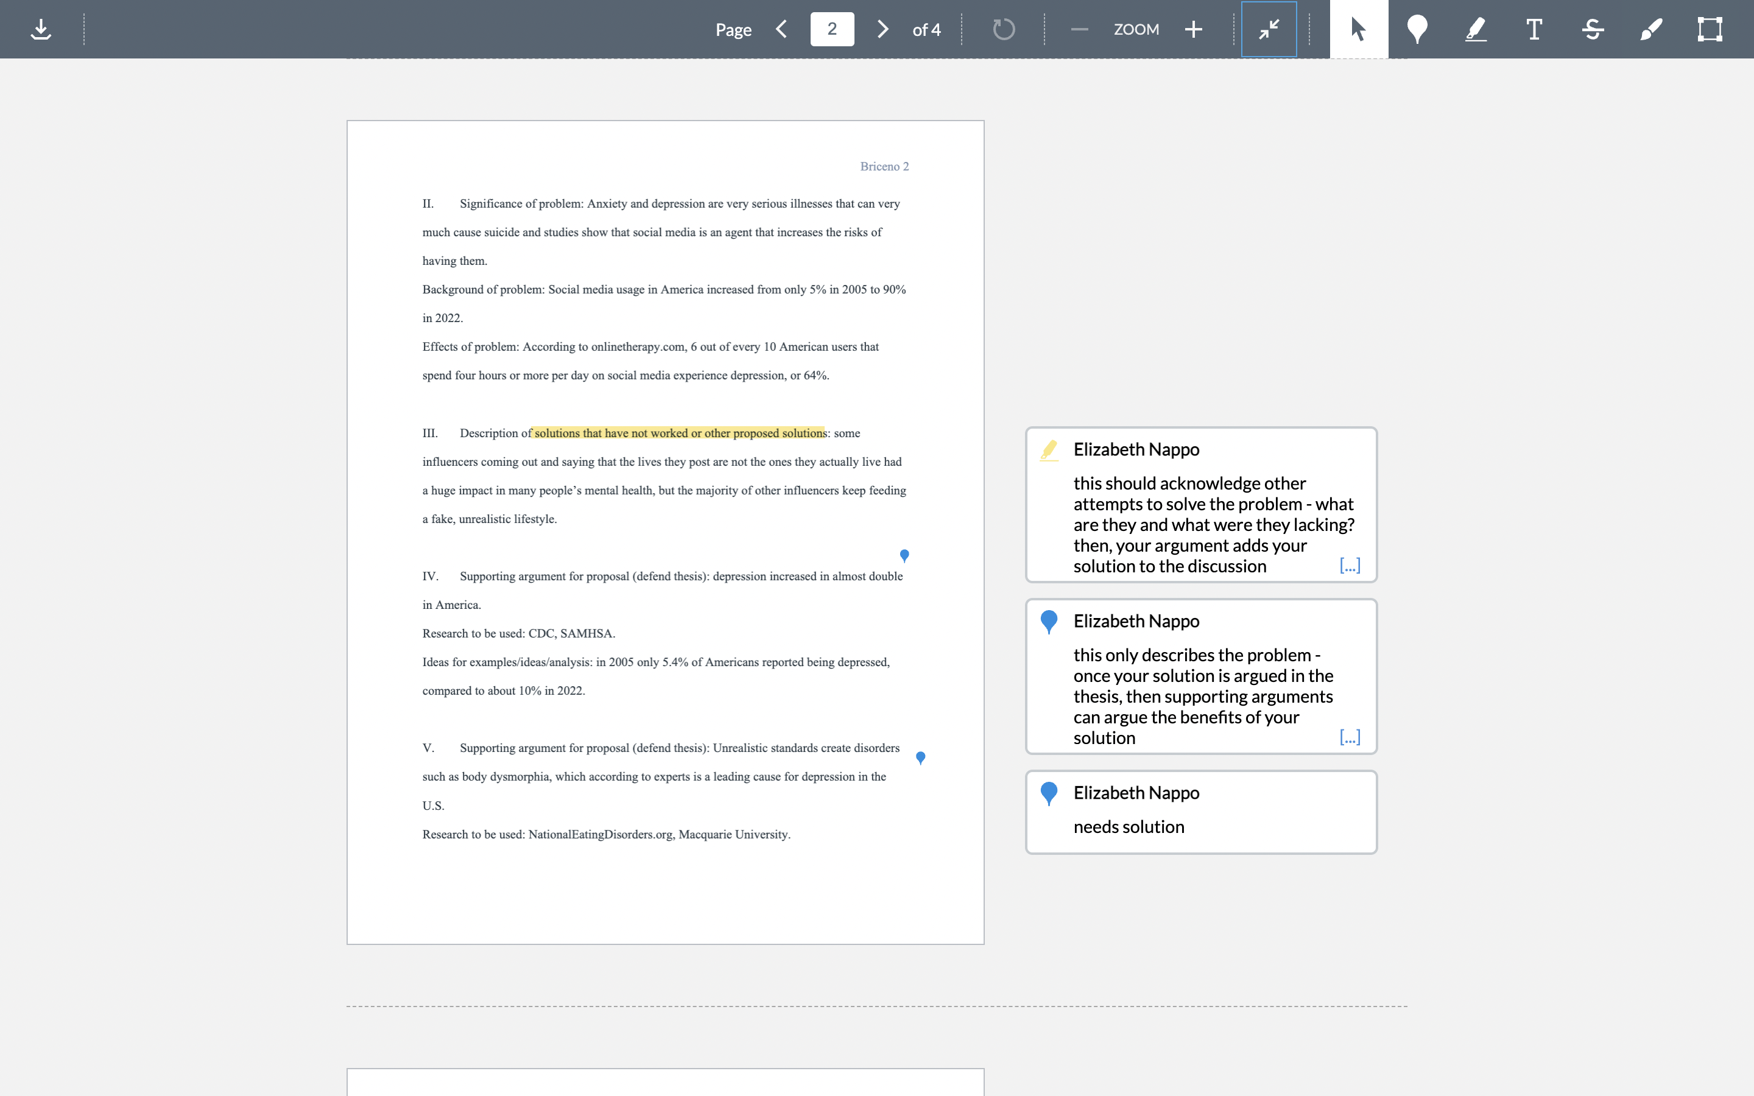
Task: Click 'Elizabeth Nappo' on the highlight comment
Action: (x=1136, y=449)
